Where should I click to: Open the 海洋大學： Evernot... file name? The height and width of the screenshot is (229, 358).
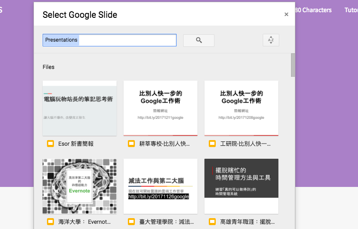(x=84, y=222)
